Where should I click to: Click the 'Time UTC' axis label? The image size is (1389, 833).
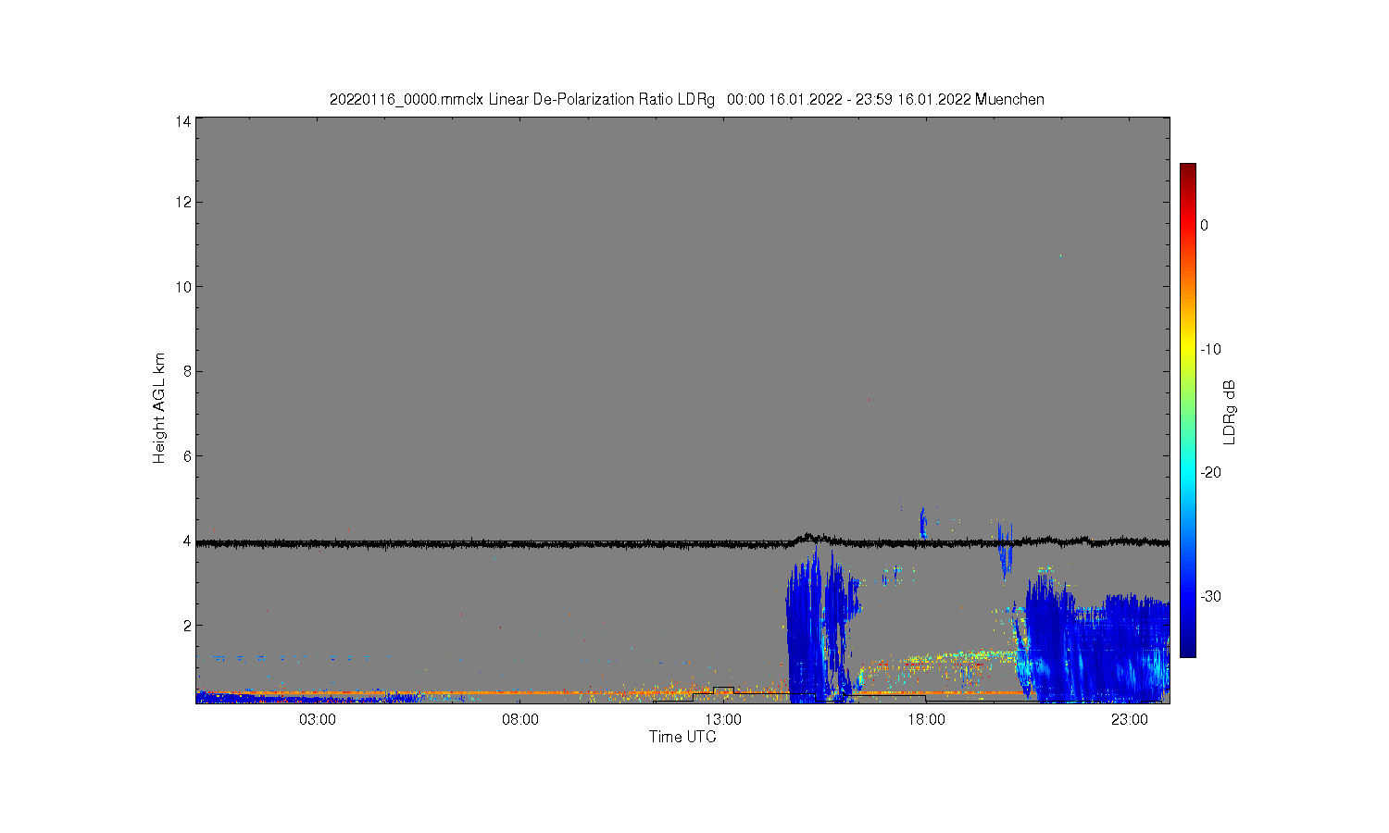tap(682, 737)
